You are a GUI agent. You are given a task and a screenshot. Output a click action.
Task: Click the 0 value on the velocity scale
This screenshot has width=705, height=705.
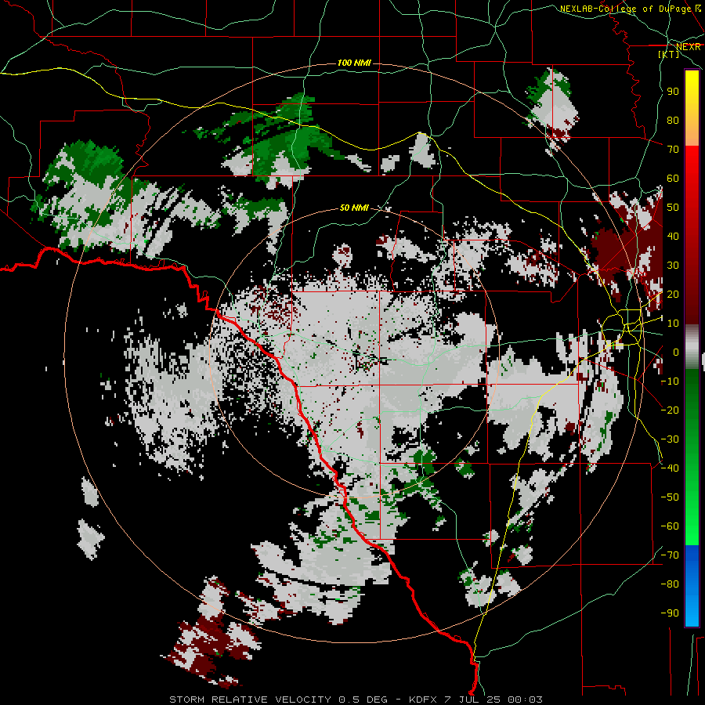(x=676, y=352)
